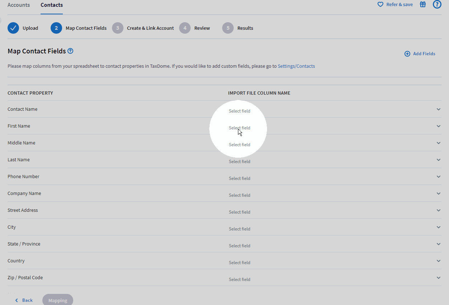Open the Contact Name field dropdown

[x=438, y=109]
